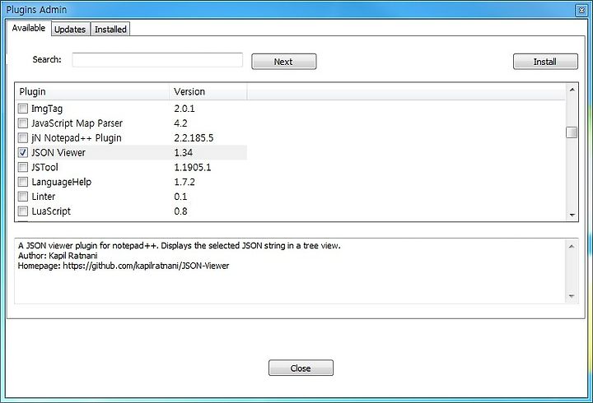Screen dimensions: 593x403
Task: Uncheck the JSON Viewer checkbox
Action: tap(23, 153)
